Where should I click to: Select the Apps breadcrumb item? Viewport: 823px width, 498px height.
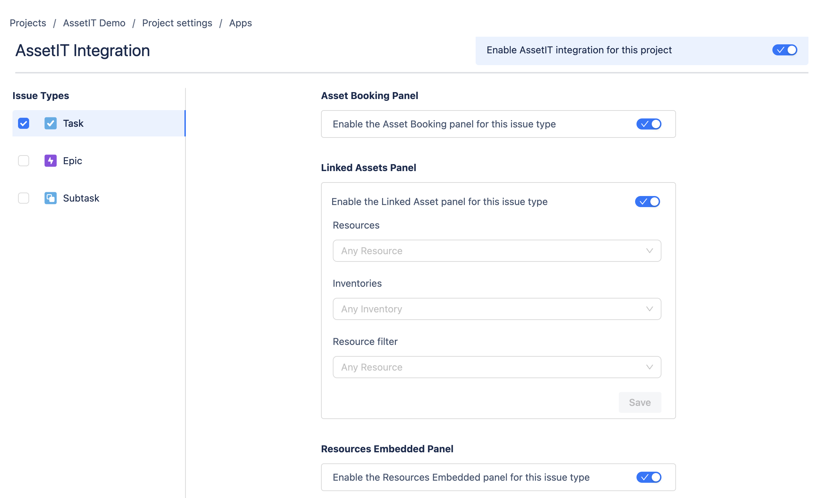pyautogui.click(x=241, y=23)
